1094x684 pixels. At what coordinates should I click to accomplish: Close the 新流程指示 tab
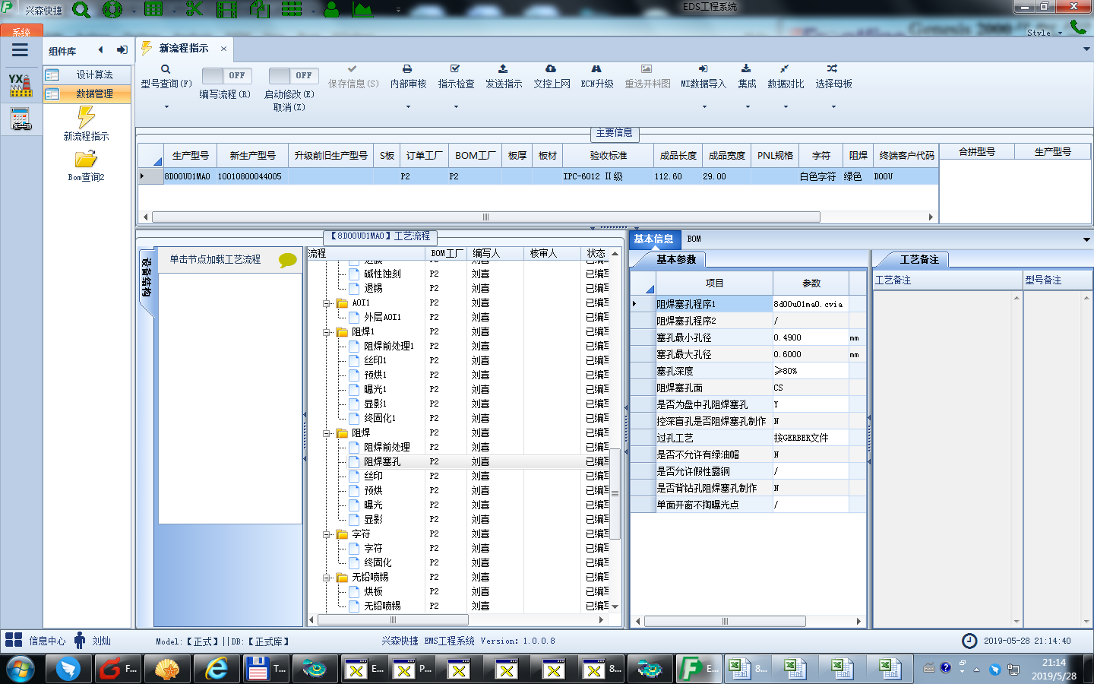click(223, 49)
